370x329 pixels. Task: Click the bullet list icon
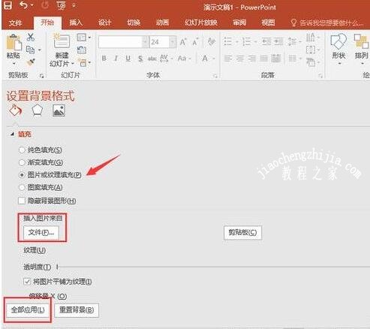coord(227,41)
